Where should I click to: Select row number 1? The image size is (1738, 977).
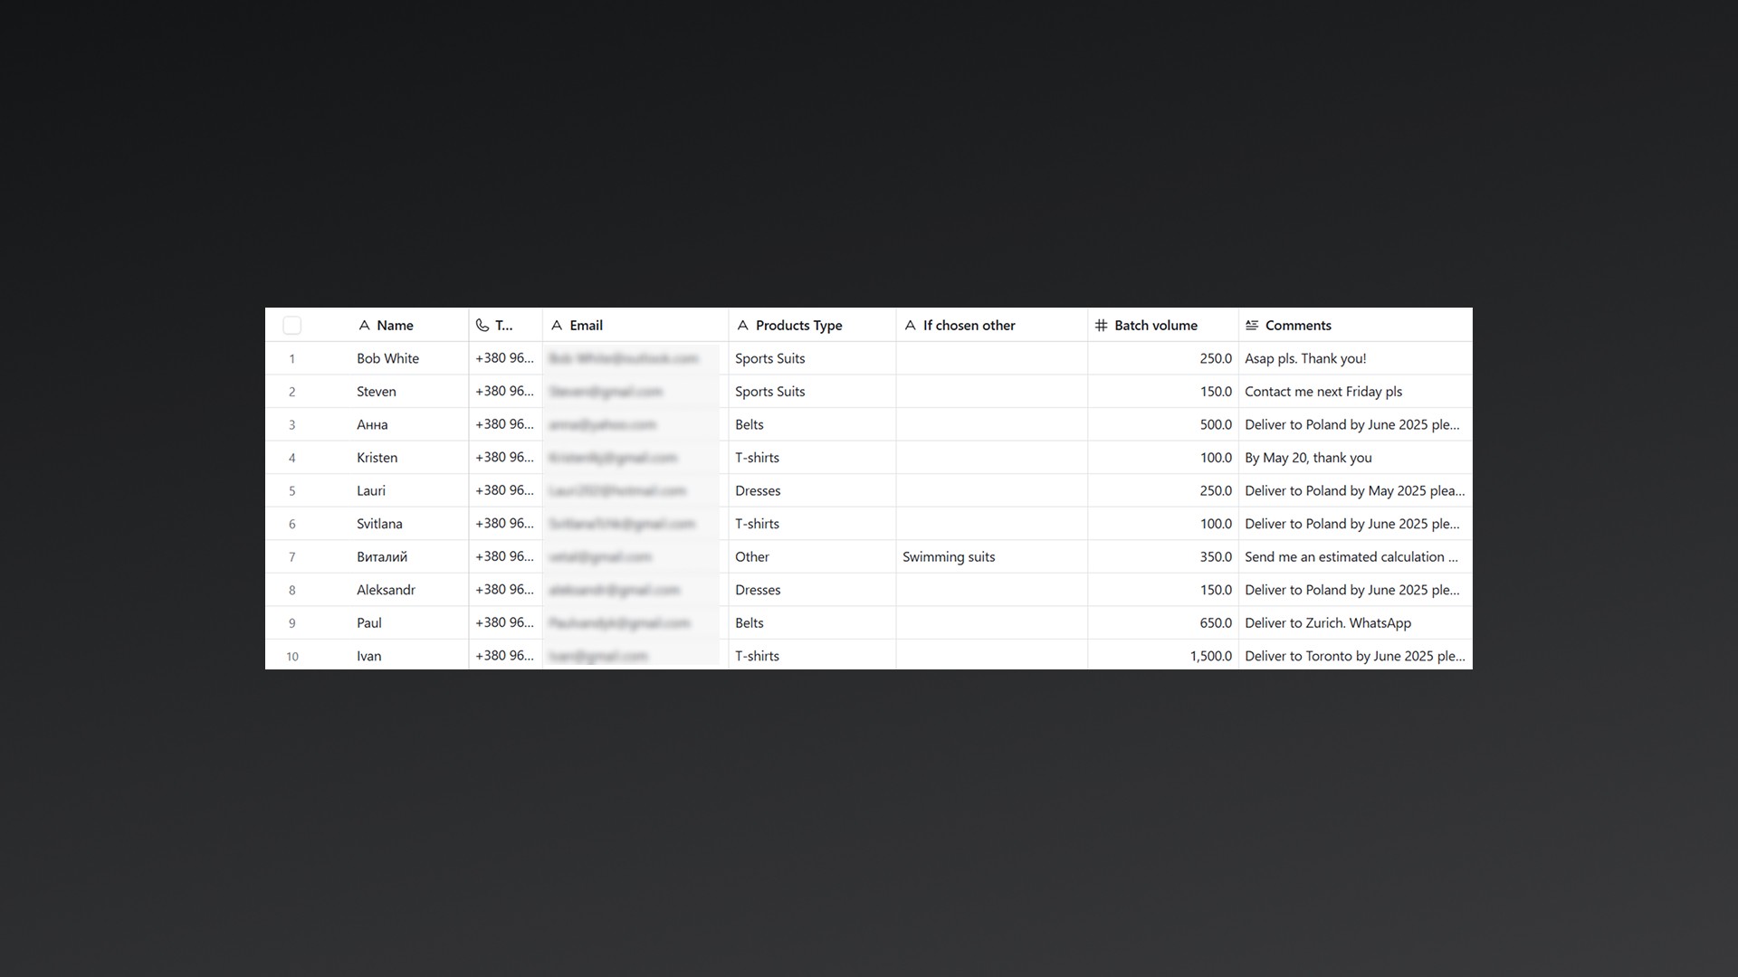(291, 359)
